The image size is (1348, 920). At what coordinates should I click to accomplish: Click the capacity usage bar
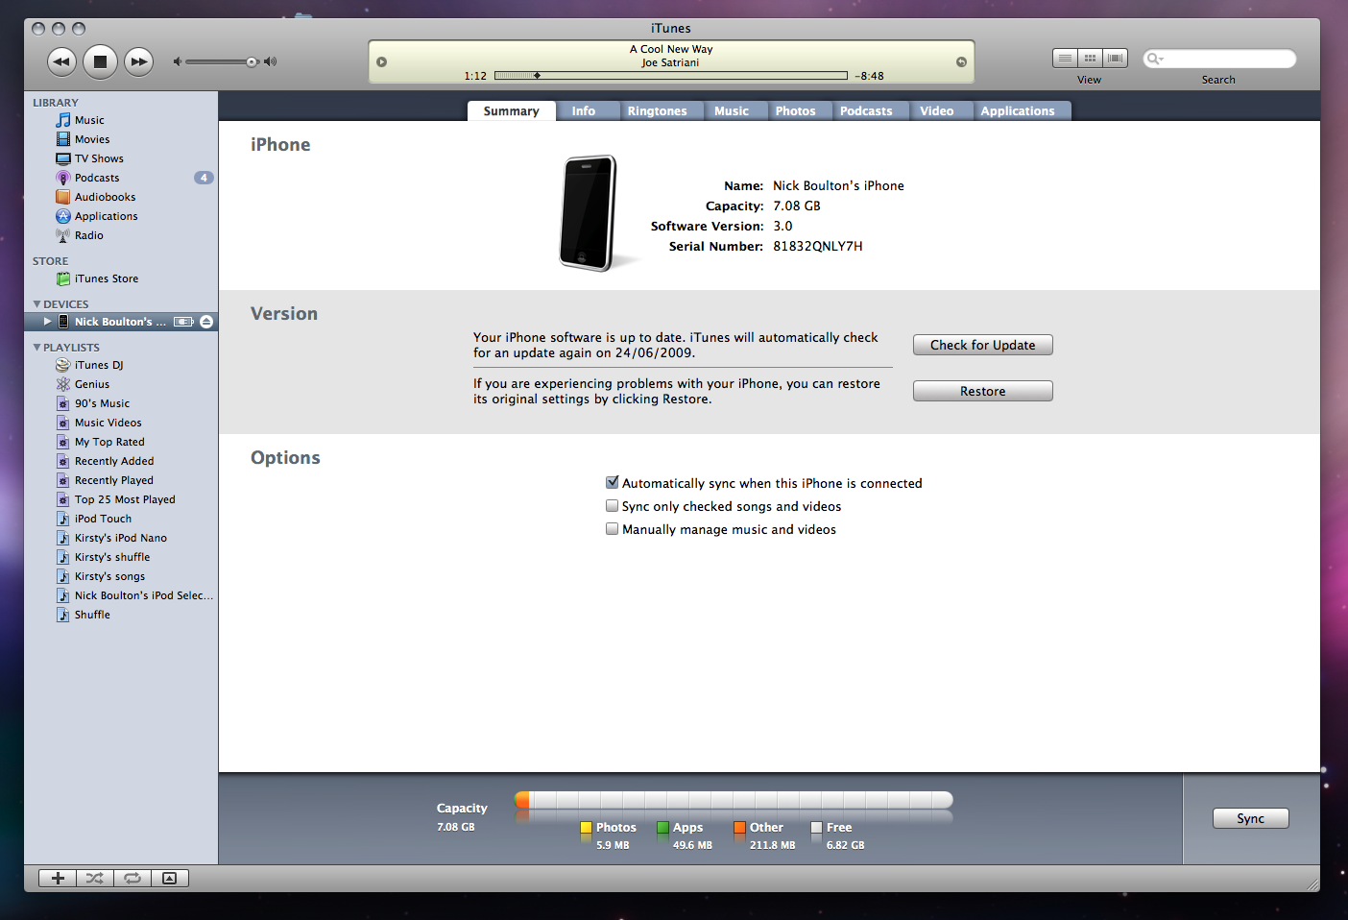pyautogui.click(x=734, y=800)
